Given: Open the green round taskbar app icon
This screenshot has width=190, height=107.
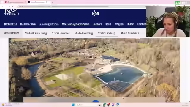Looking at the screenshot, I should [104, 105].
